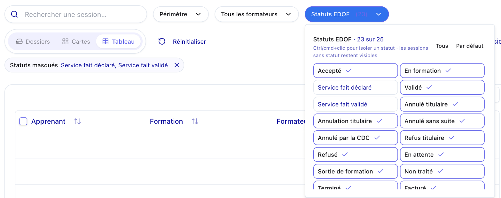The height and width of the screenshot is (198, 501).
Task: Toggle the Accepté status
Action: [x=356, y=70]
